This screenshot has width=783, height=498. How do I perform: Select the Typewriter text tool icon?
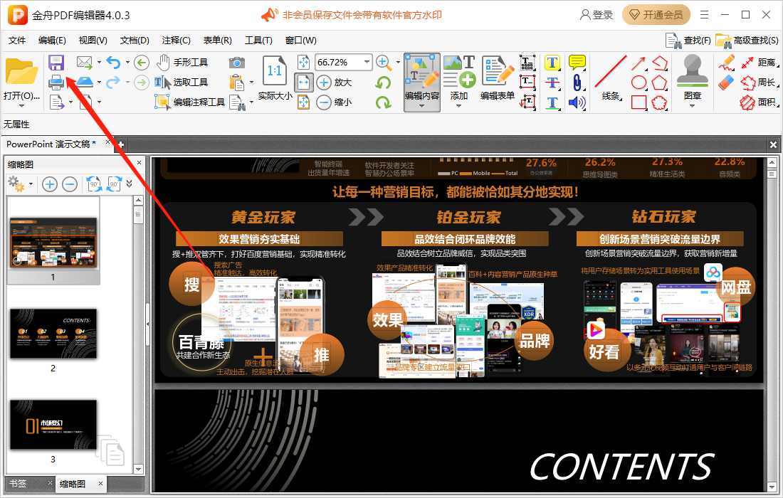tap(527, 63)
